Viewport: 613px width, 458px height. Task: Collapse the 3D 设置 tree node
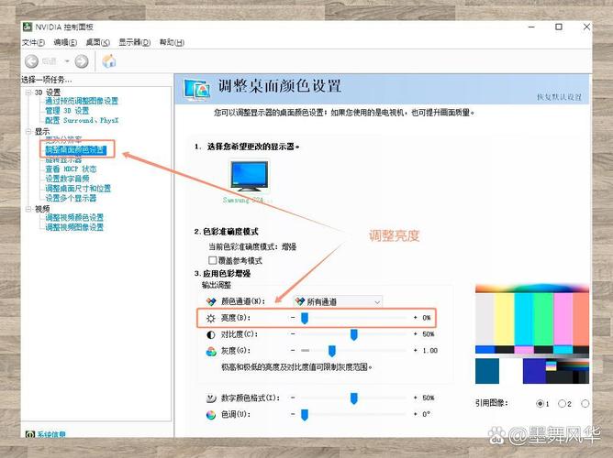pos(28,93)
